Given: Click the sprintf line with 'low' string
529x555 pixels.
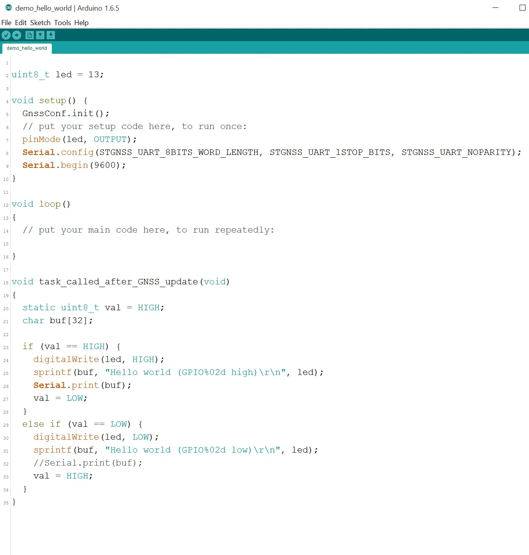Looking at the screenshot, I should (x=176, y=450).
